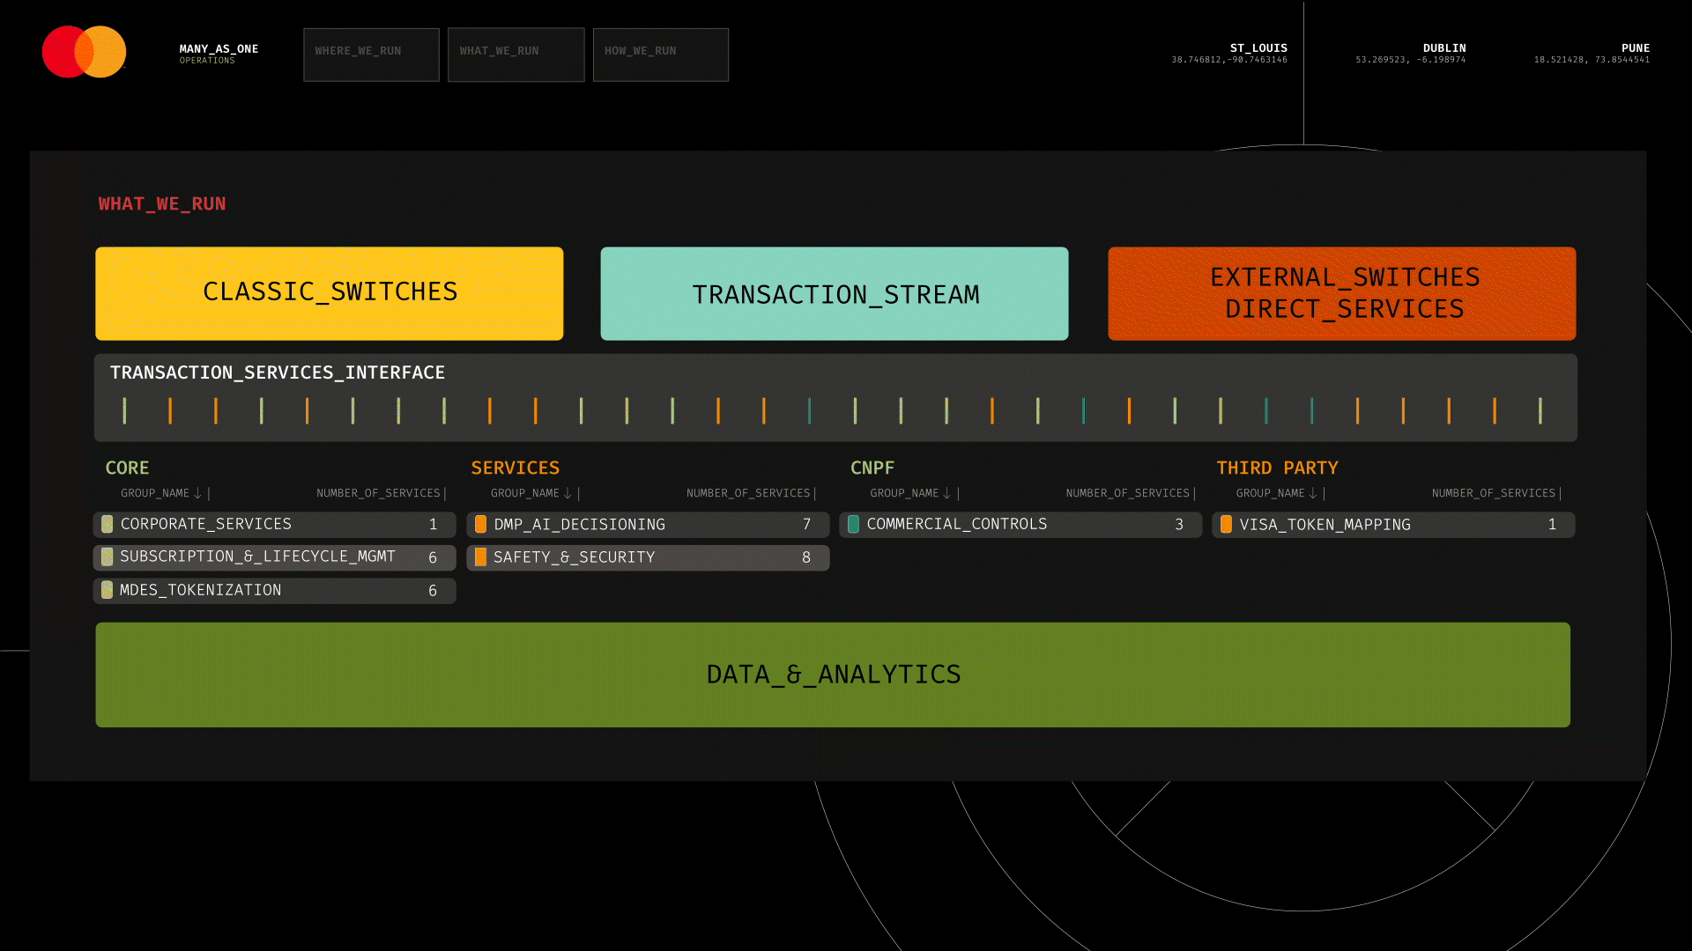Click the teal marker beside COMMERCIAL_CONTROLS
The width and height of the screenshot is (1692, 951).
click(x=853, y=525)
